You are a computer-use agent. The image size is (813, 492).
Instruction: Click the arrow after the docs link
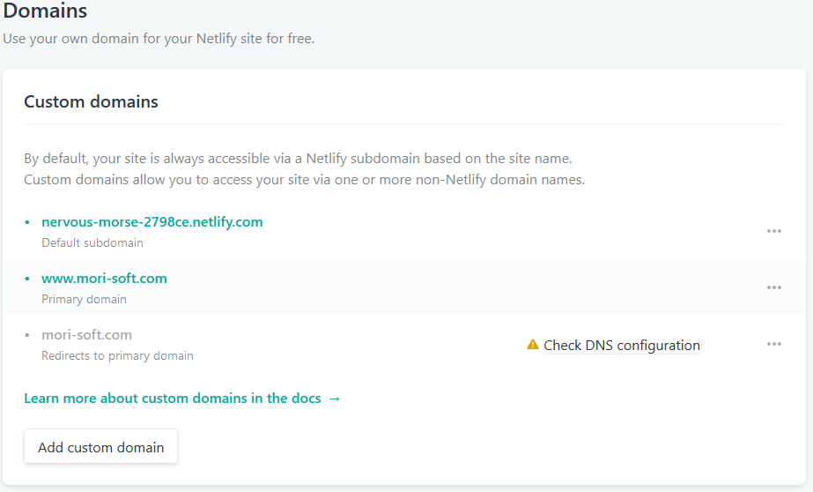click(x=335, y=399)
